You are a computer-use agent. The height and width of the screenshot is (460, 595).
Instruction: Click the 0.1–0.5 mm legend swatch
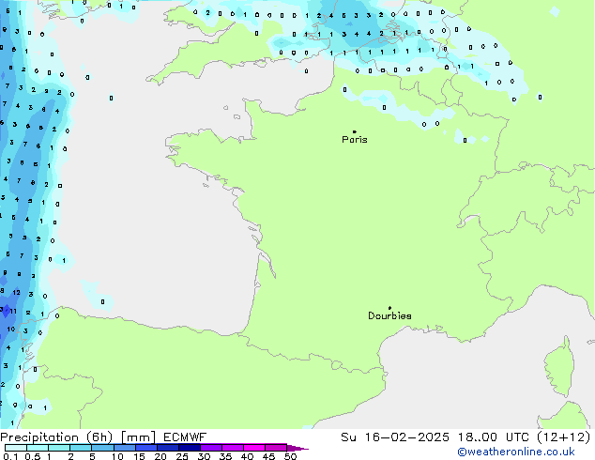coord(16,448)
